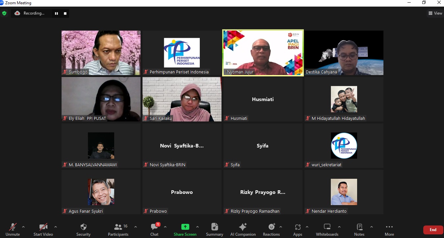Select M. BANYSALVANNAWAWI profile picture tile
Image resolution: width=444 pixels, height=238 pixels.
pos(101,145)
